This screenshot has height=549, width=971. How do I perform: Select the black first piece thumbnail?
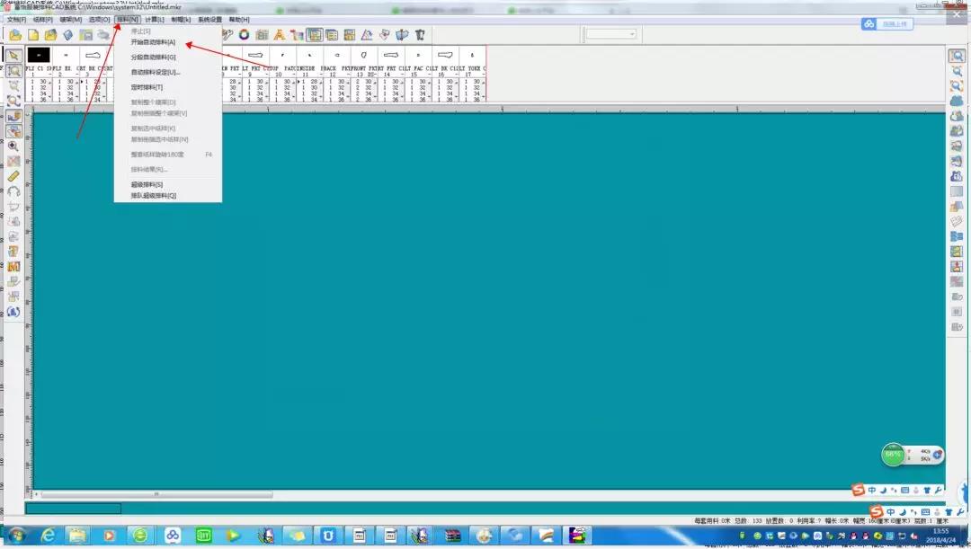(x=40, y=55)
